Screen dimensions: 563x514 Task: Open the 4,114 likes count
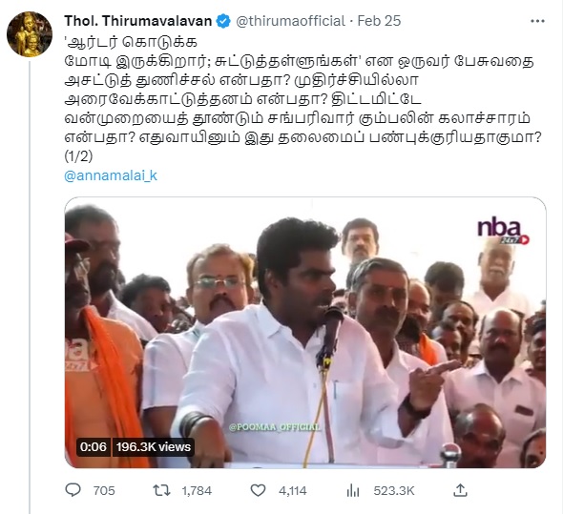[x=293, y=491]
